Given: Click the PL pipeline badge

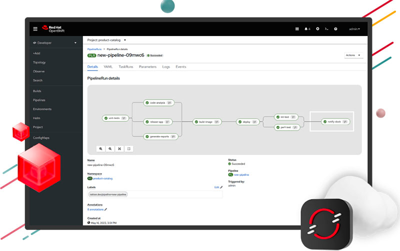Looking at the screenshot, I should point(230,174).
